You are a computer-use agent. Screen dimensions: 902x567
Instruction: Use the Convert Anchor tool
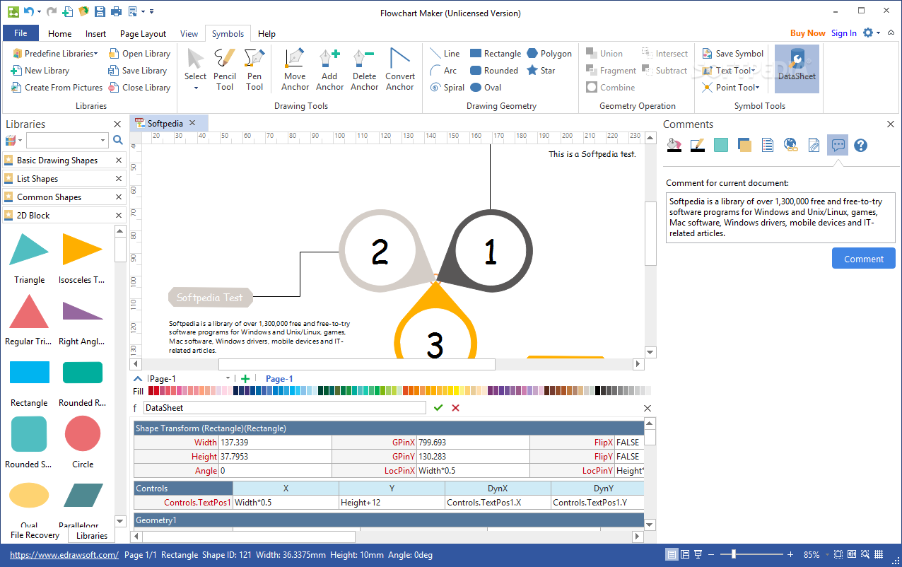click(400, 69)
